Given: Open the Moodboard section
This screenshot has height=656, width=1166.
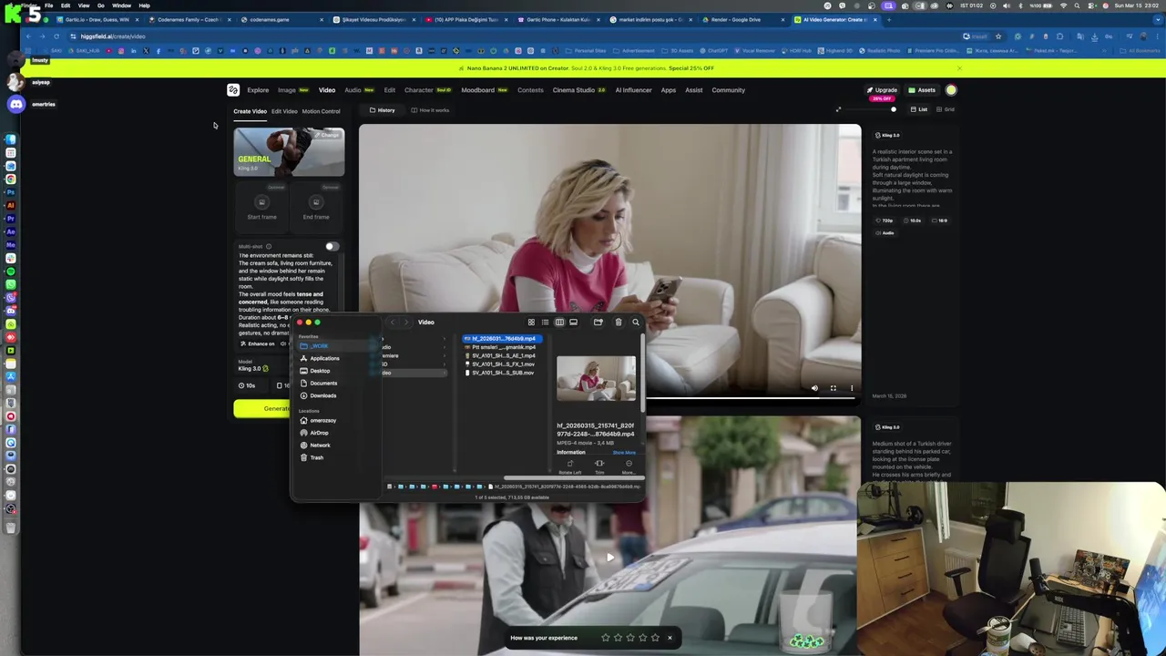Looking at the screenshot, I should tap(478, 90).
